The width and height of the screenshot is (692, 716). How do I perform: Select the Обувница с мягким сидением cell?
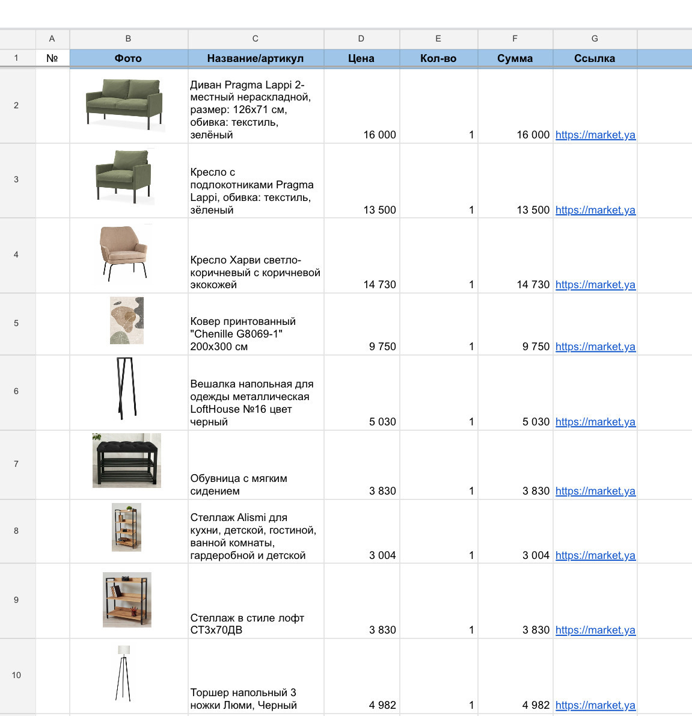tap(256, 464)
